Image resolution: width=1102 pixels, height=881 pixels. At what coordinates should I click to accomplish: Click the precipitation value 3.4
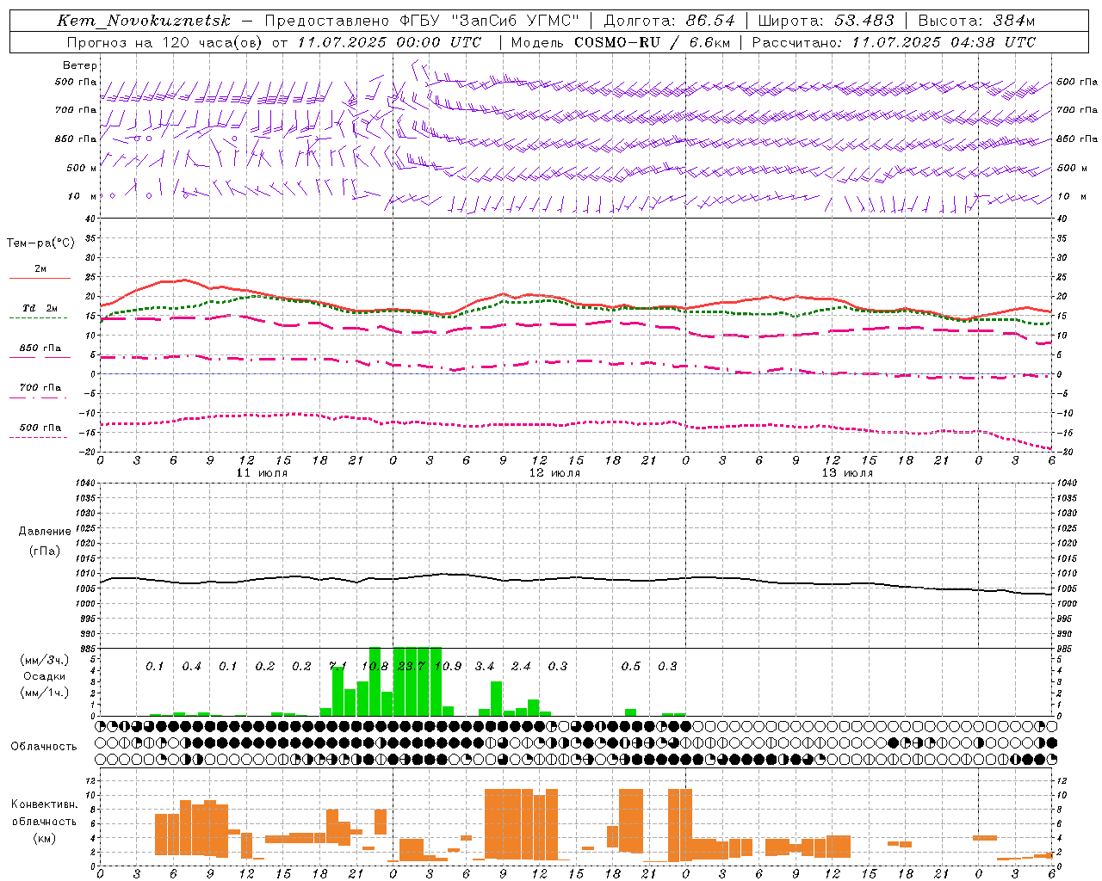485,667
